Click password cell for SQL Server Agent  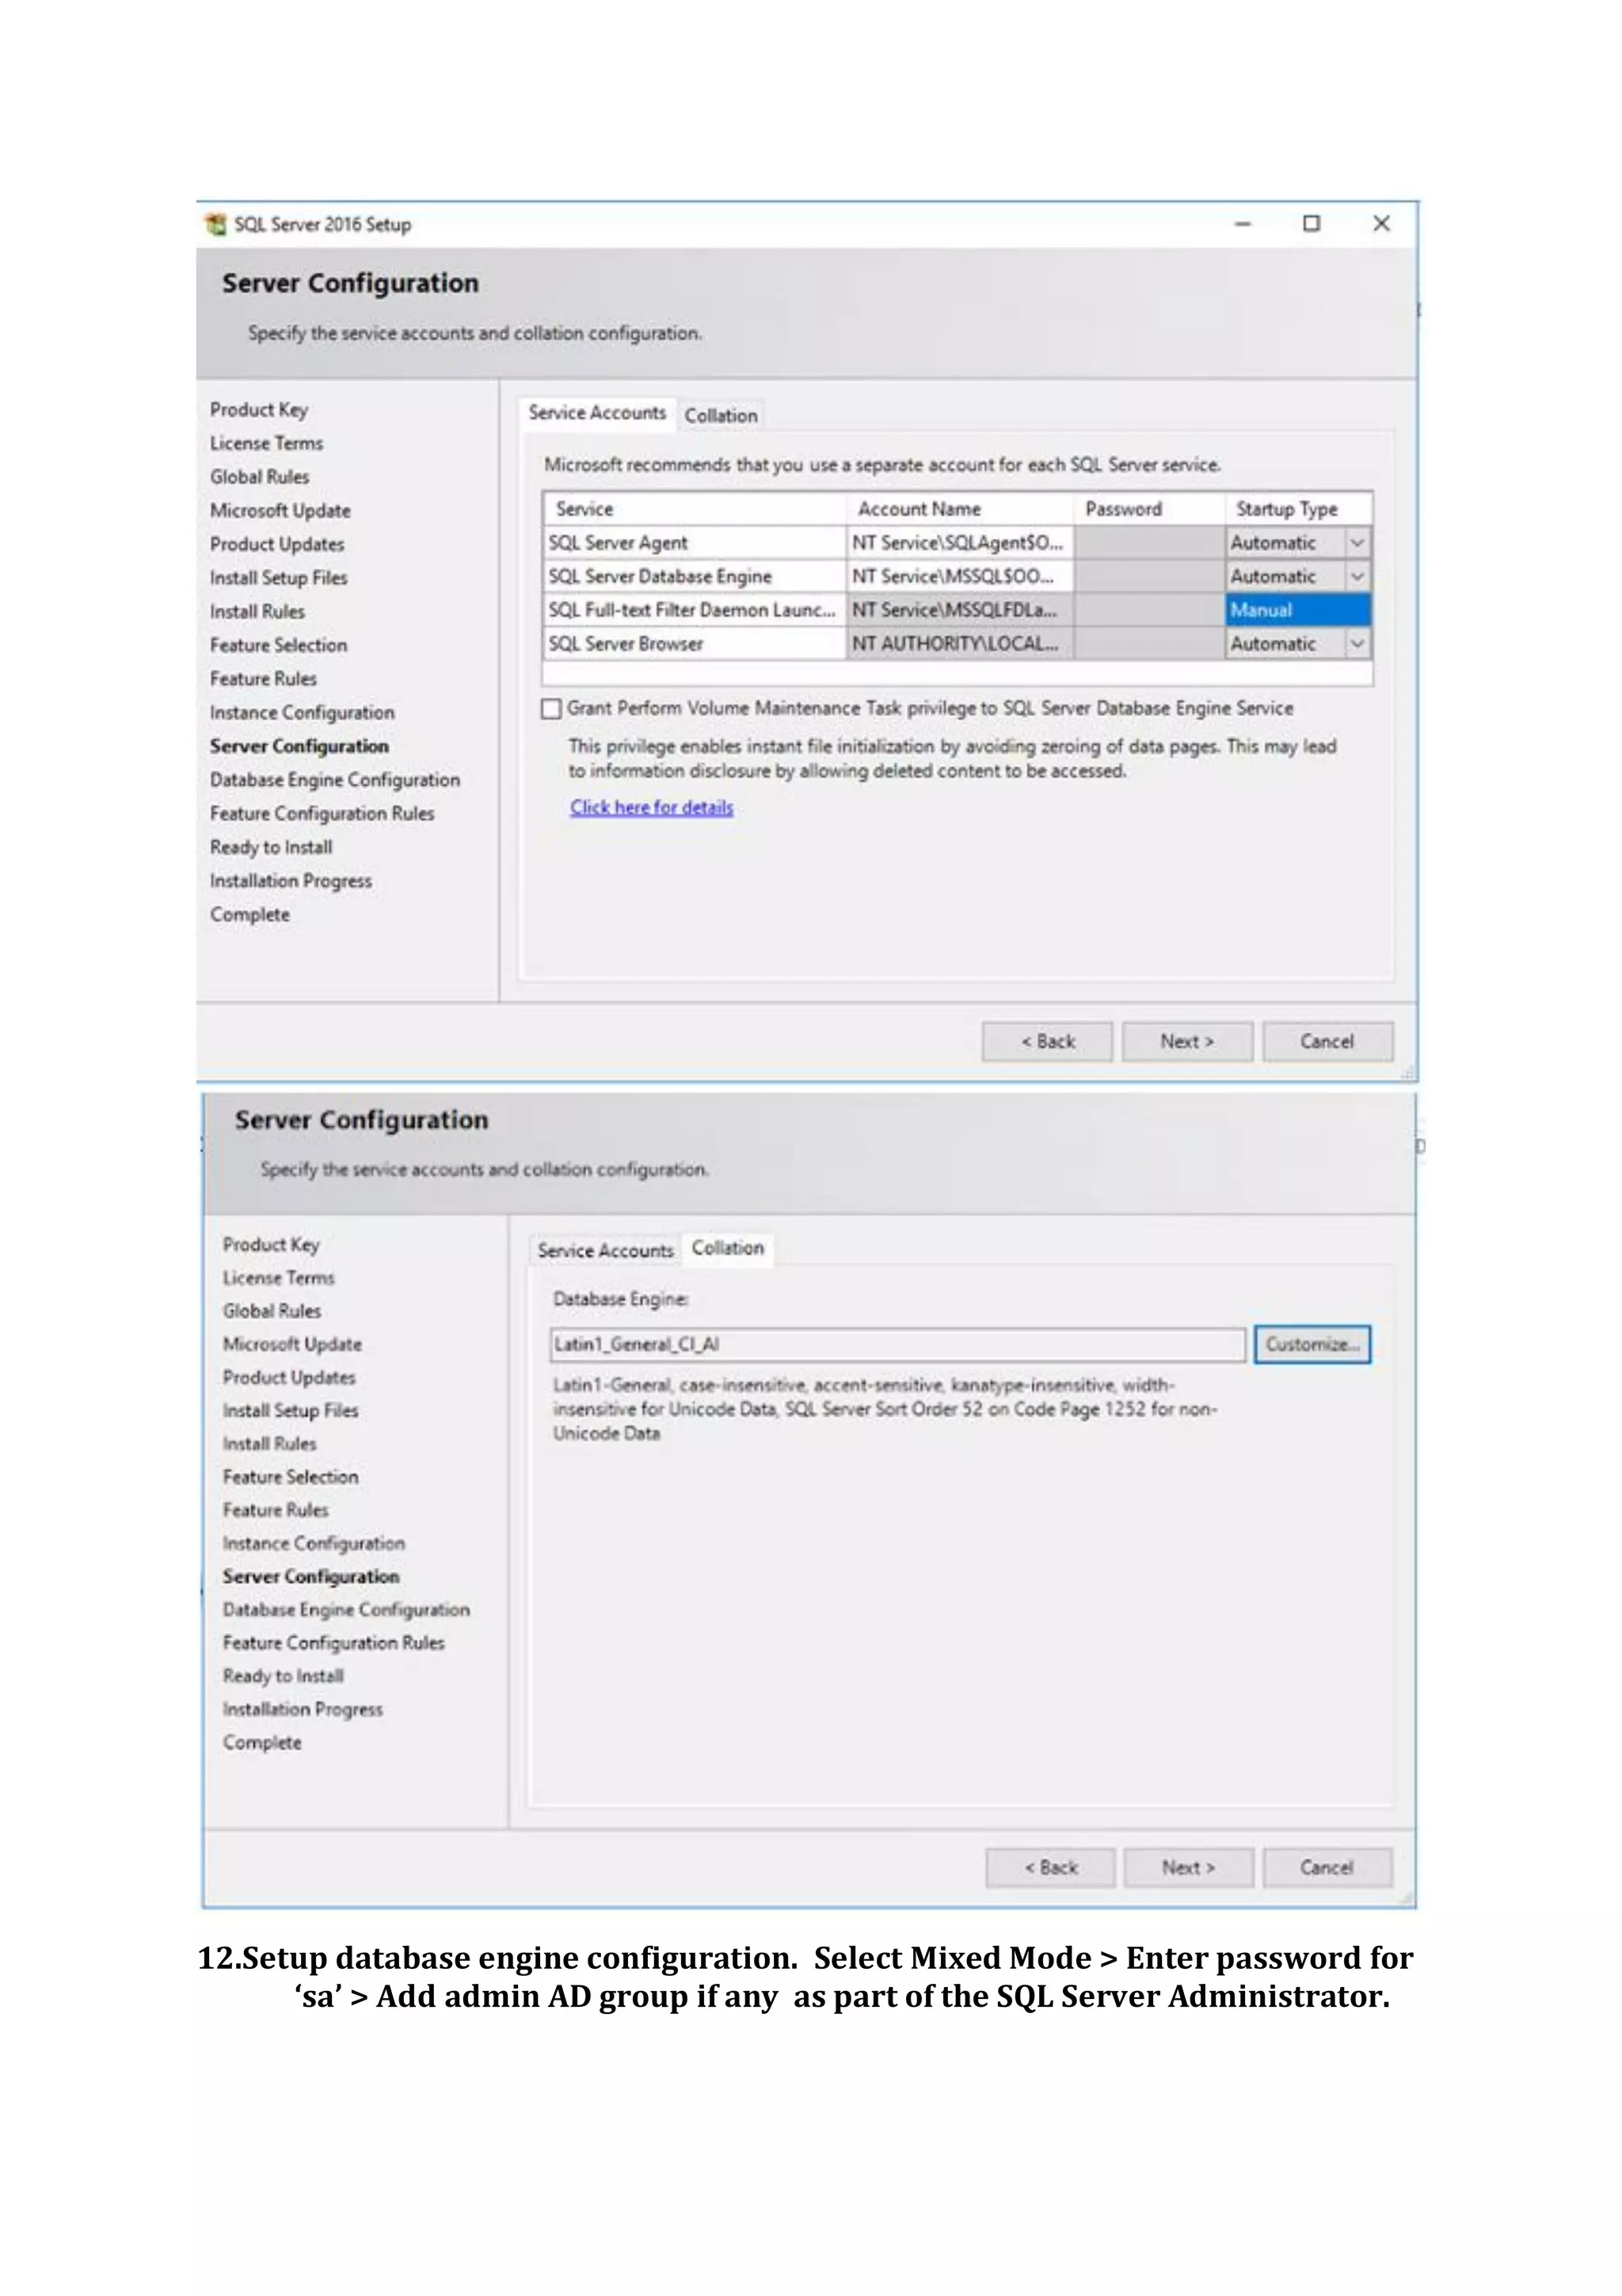(x=1149, y=543)
